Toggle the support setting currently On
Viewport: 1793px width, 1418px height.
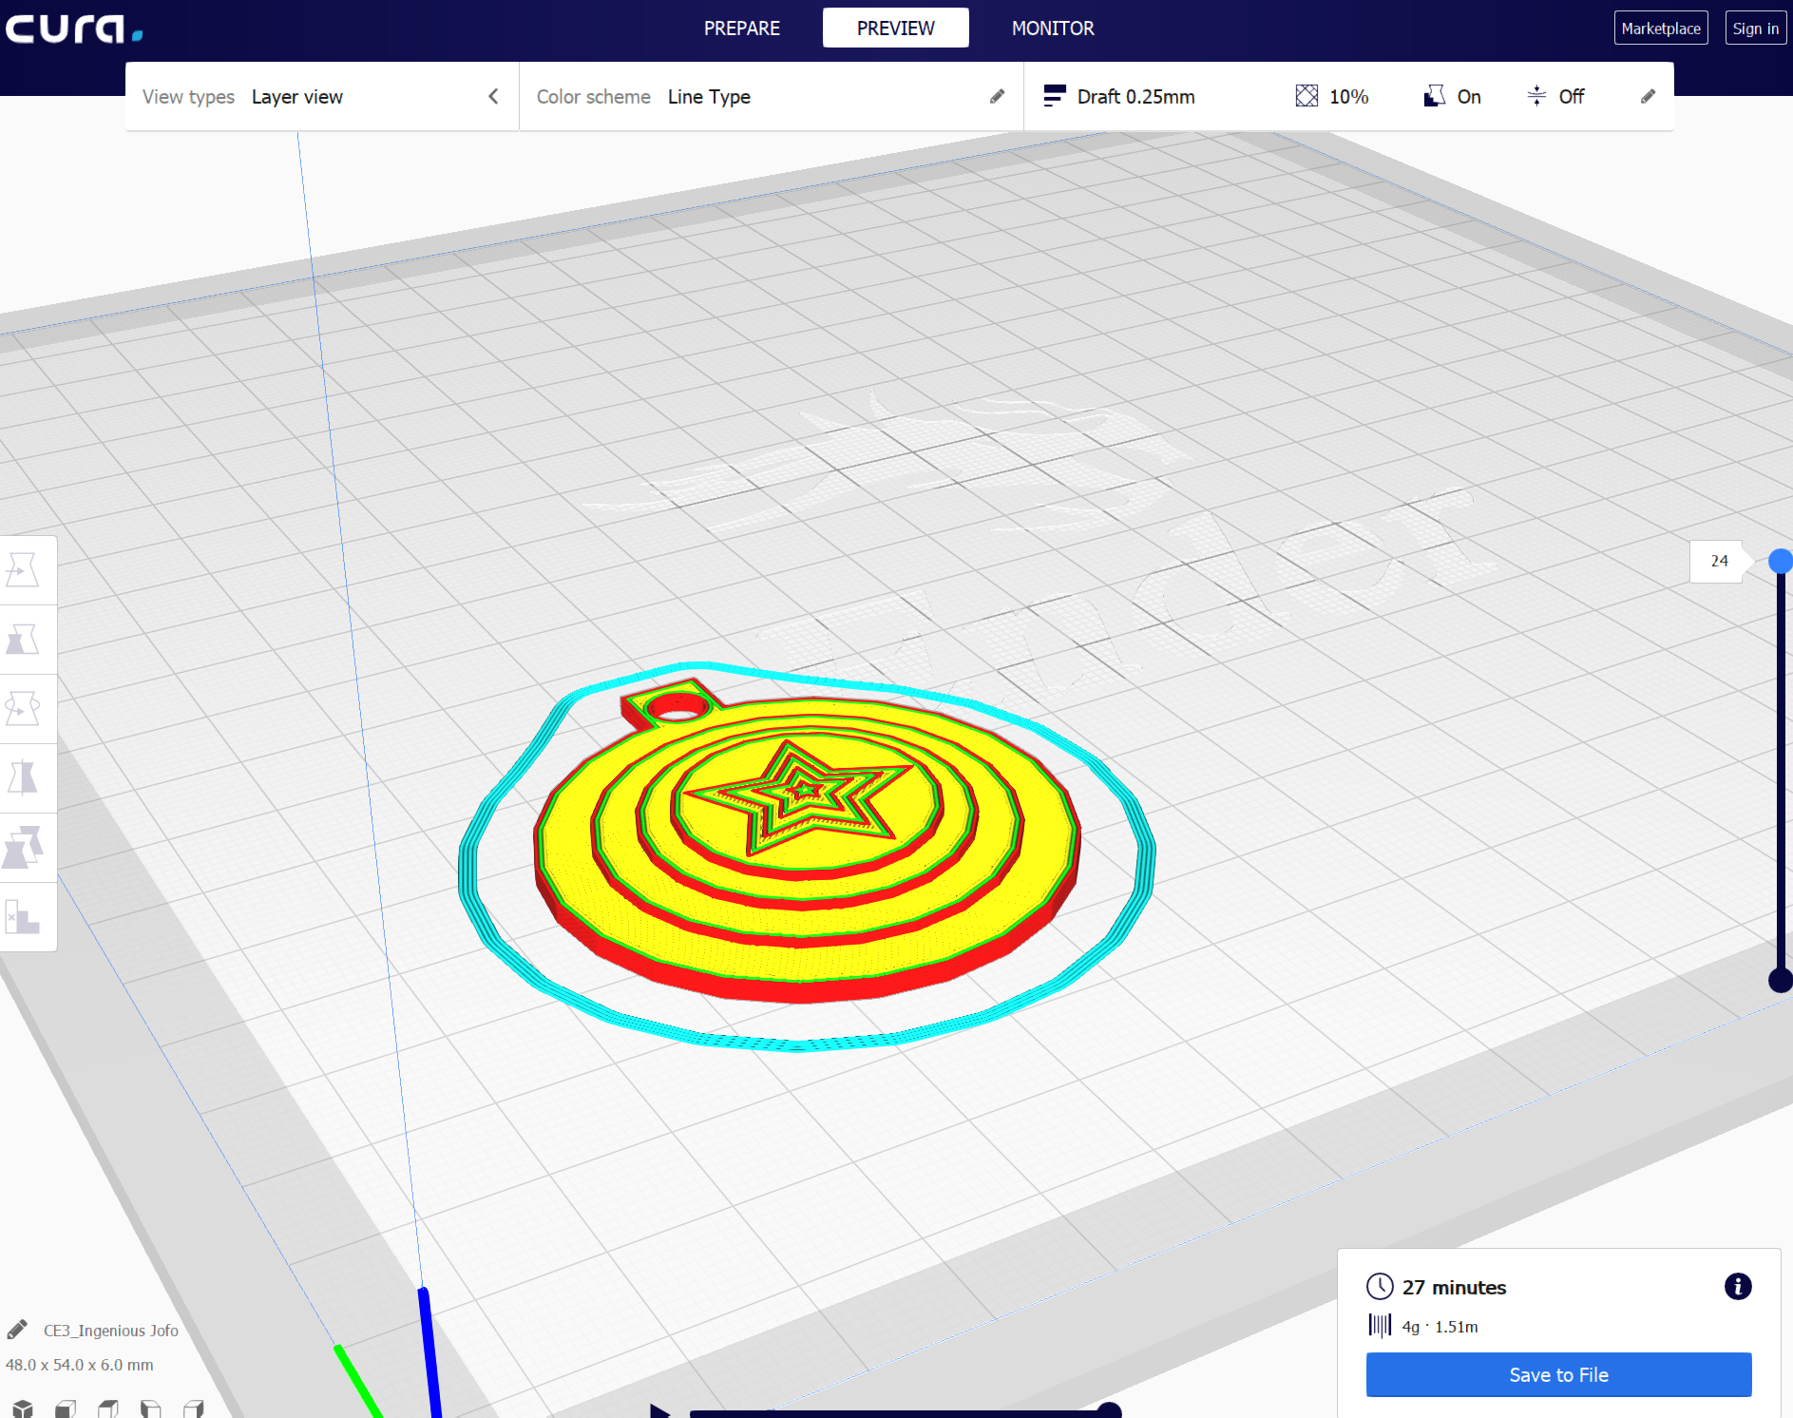click(x=1452, y=96)
